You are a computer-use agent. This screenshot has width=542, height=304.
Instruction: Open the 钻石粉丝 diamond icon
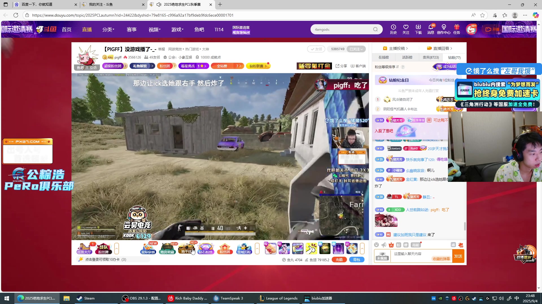pos(206,249)
